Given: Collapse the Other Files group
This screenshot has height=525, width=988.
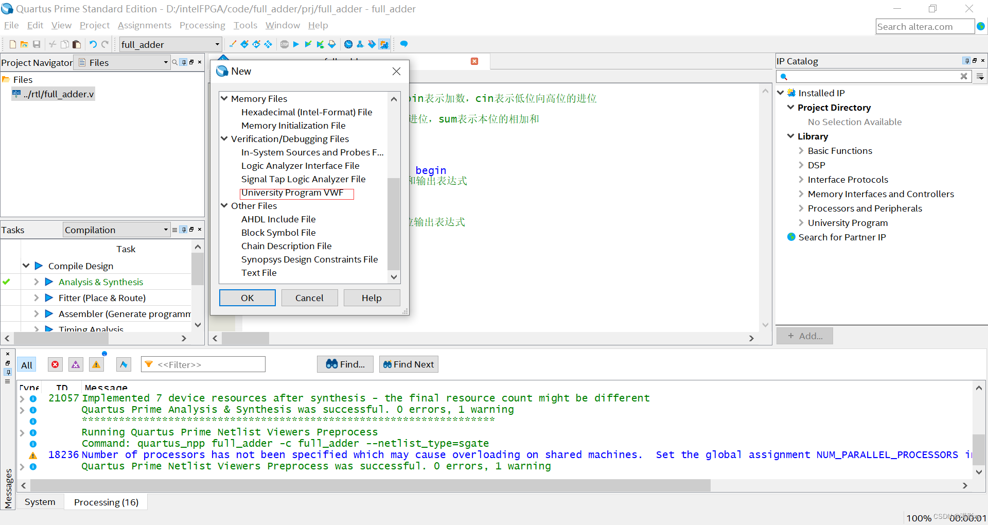Looking at the screenshot, I should (224, 205).
